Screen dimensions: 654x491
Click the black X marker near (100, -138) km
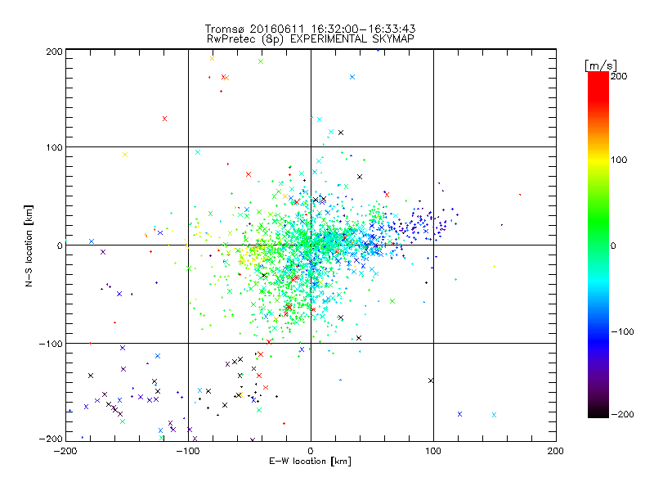pyautogui.click(x=431, y=381)
